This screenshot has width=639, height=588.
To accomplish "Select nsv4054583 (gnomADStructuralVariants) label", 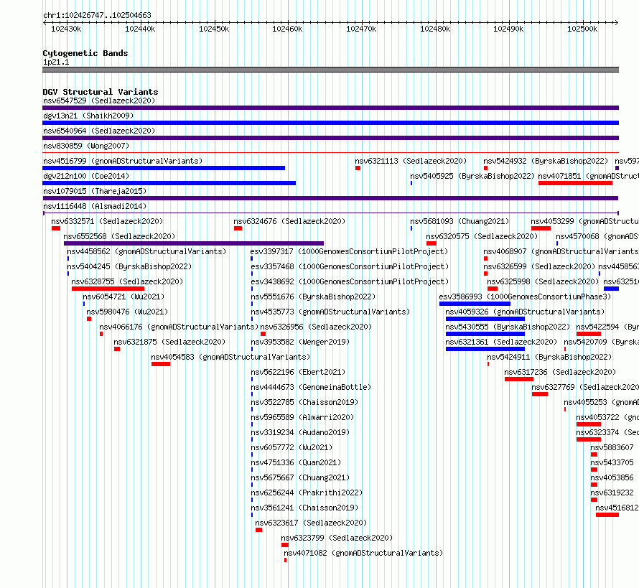I will [x=230, y=357].
